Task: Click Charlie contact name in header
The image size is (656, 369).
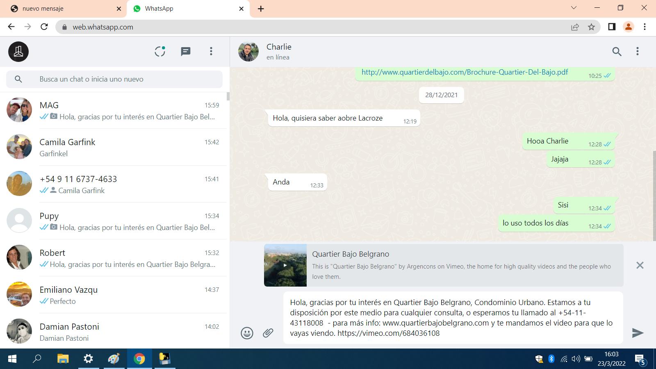Action: (279, 47)
